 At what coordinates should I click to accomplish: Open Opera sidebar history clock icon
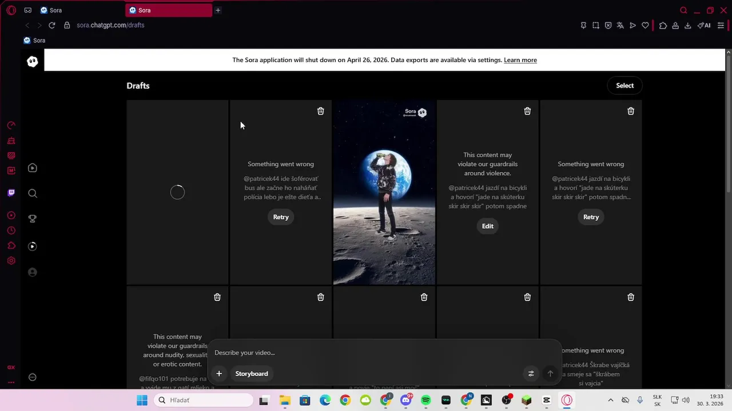(11, 231)
